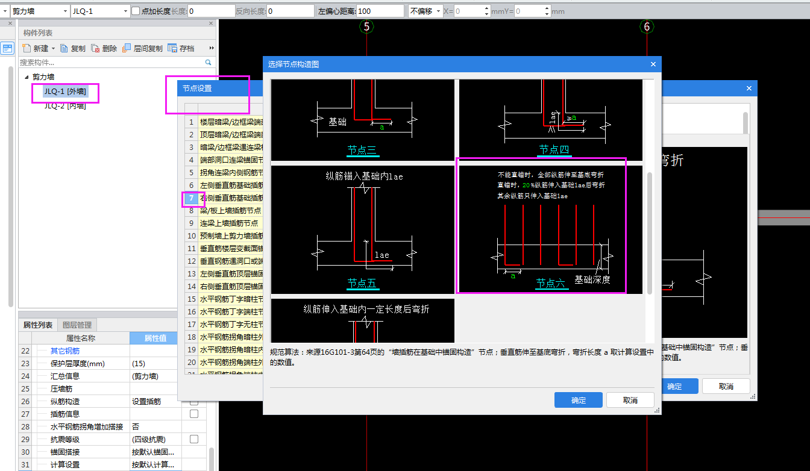810x471 pixels.
Task: Click the blue panel icon on left sidebar
Action: click(7, 48)
